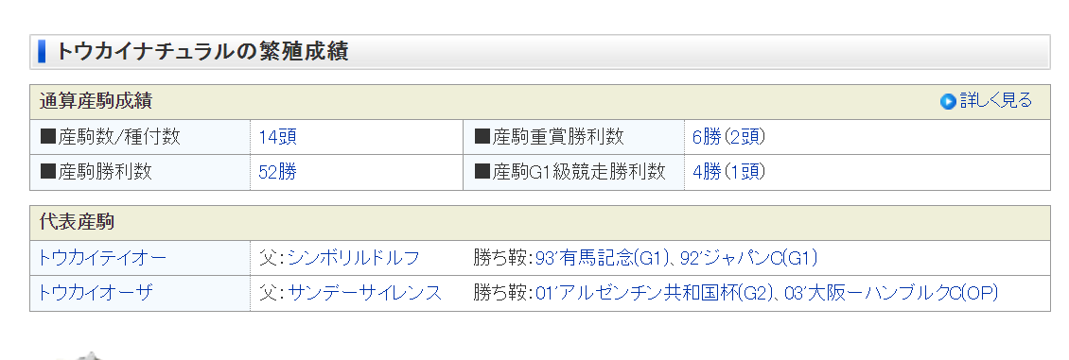Click the 産駒重賞勝利数 label cell

(x=573, y=137)
